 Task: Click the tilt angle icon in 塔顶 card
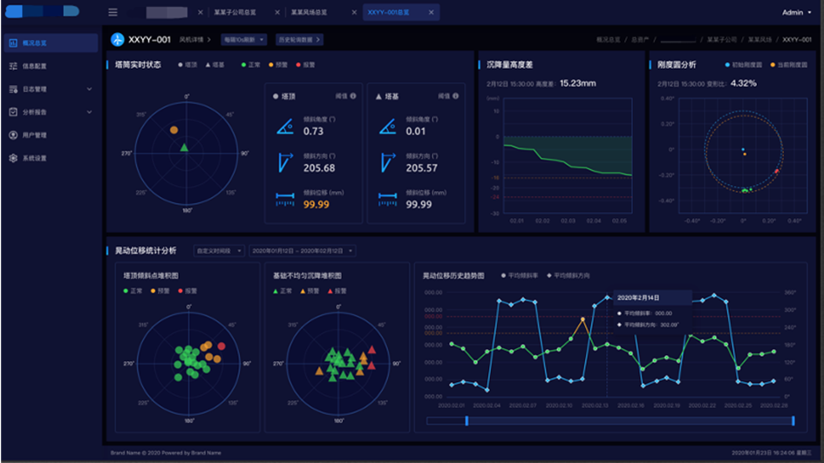285,126
